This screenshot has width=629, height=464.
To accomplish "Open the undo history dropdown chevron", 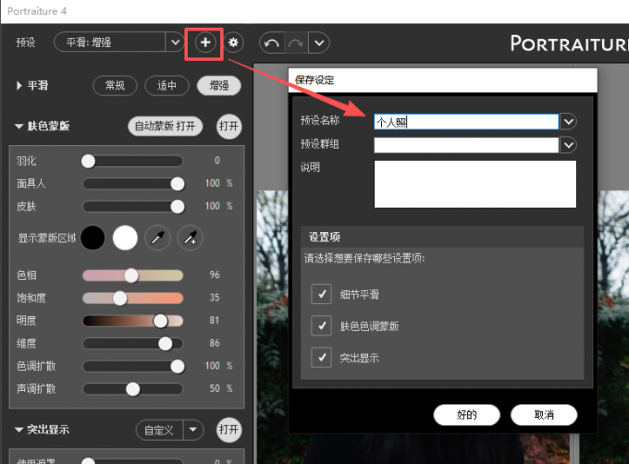I will pyautogui.click(x=319, y=43).
